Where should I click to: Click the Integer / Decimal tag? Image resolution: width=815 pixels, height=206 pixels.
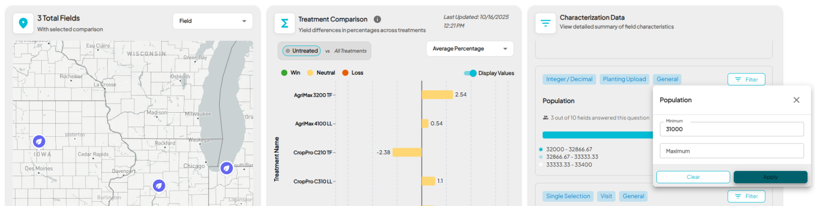point(569,79)
